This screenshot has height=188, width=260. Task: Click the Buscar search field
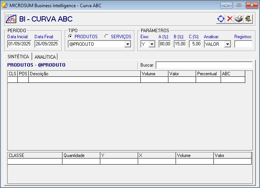pos(204,65)
